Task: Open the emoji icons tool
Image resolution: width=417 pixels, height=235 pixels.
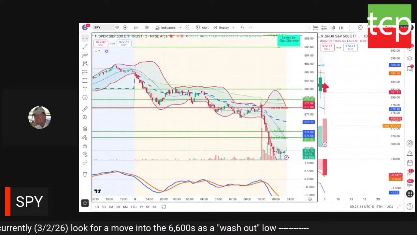Action: click(85, 97)
